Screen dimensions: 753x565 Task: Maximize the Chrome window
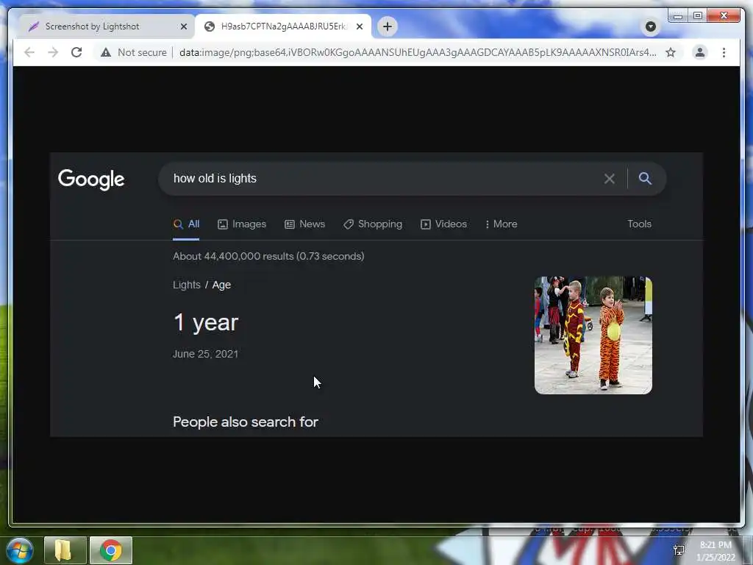click(x=698, y=16)
